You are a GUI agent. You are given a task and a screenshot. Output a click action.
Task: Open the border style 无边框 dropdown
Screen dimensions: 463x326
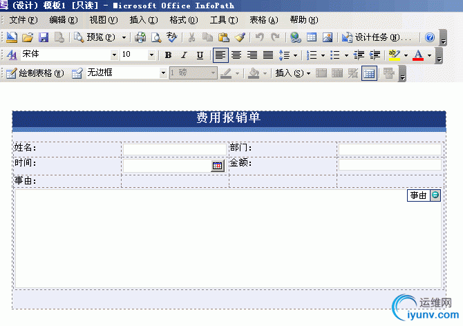(x=163, y=73)
